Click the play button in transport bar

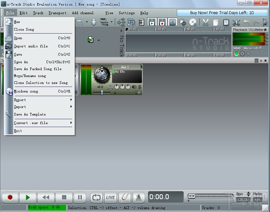click(28, 198)
